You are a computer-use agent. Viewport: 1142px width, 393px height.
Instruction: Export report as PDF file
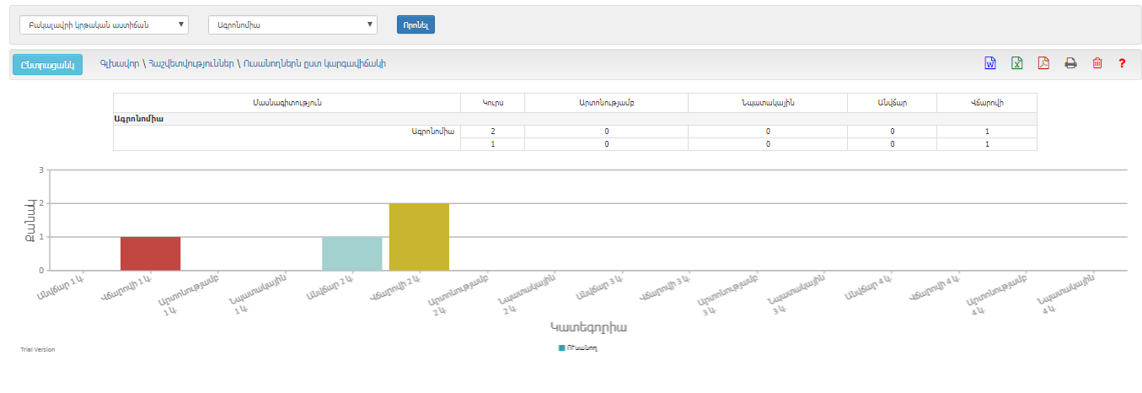[x=1043, y=63]
